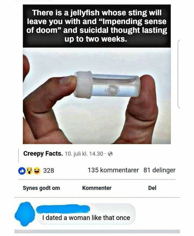Click the white vial cap in photo

tap(83, 85)
